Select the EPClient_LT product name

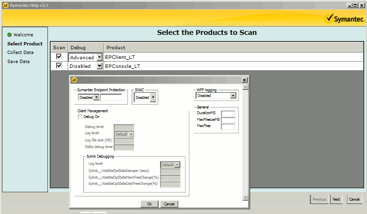120,57
